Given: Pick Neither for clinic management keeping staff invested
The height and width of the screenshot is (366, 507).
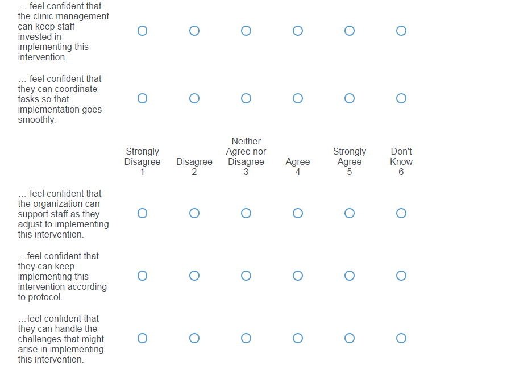Looking at the screenshot, I should [246, 31].
